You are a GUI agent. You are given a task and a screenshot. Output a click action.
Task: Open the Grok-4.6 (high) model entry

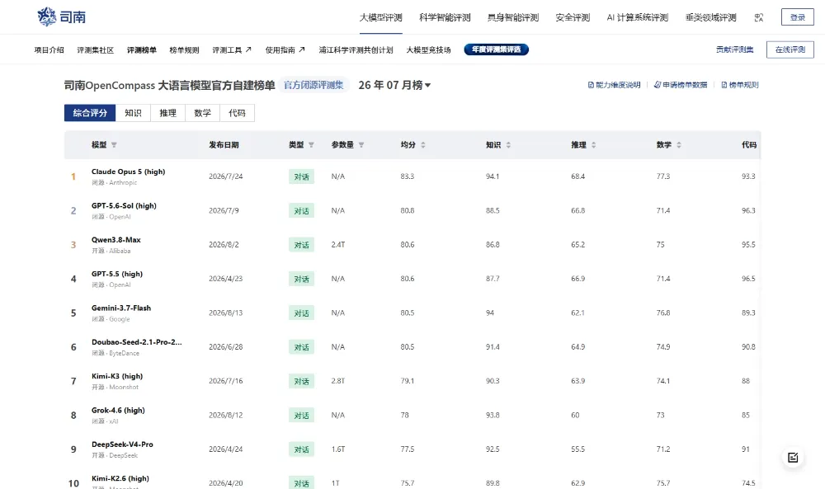(x=118, y=411)
